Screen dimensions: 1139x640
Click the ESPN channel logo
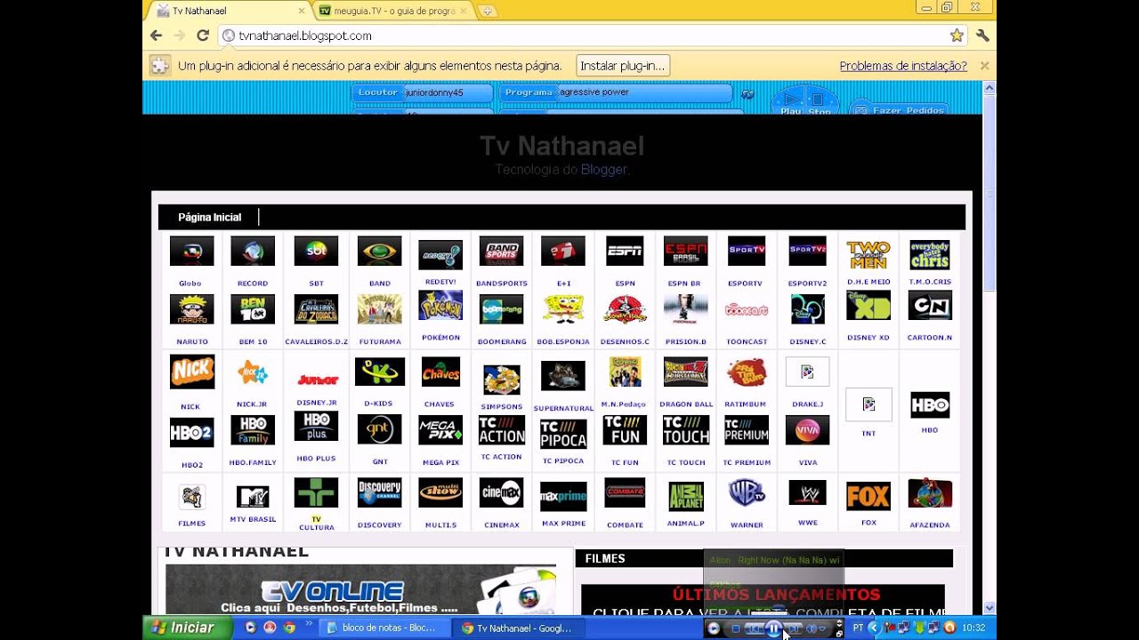click(625, 252)
